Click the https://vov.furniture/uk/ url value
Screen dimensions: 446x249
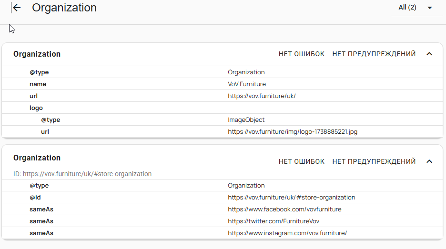pyautogui.click(x=262, y=96)
